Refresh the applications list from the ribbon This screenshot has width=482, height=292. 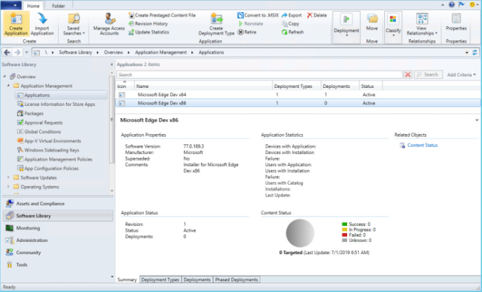tap(293, 32)
